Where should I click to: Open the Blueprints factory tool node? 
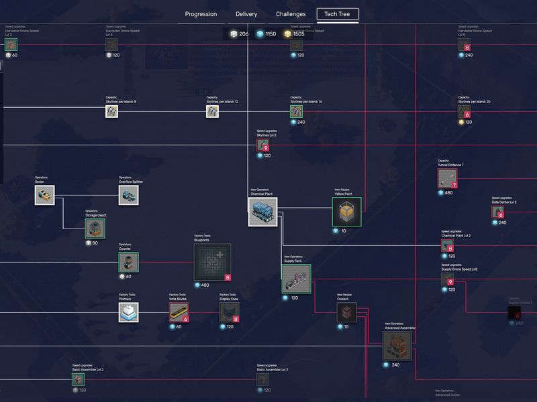point(212,262)
